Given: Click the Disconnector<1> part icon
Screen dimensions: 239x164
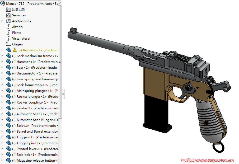Looking at the screenshot, I should pos(8,73).
